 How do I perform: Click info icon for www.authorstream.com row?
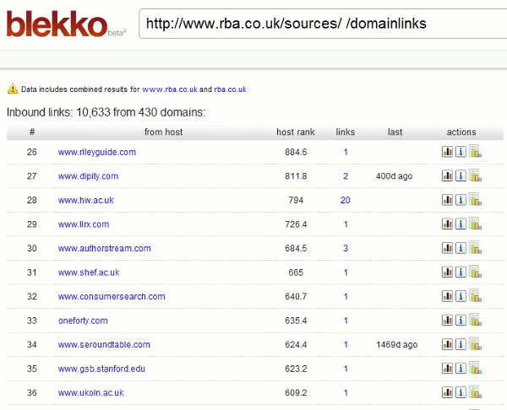click(x=461, y=248)
